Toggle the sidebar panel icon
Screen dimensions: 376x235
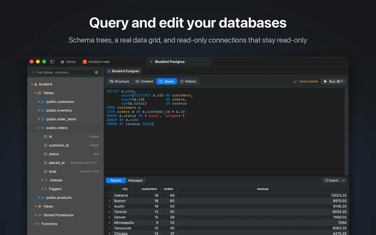coord(52,62)
